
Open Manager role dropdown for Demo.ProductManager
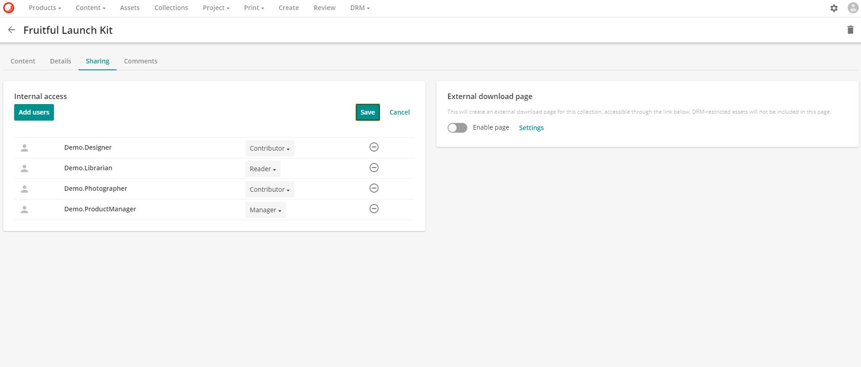click(x=265, y=210)
